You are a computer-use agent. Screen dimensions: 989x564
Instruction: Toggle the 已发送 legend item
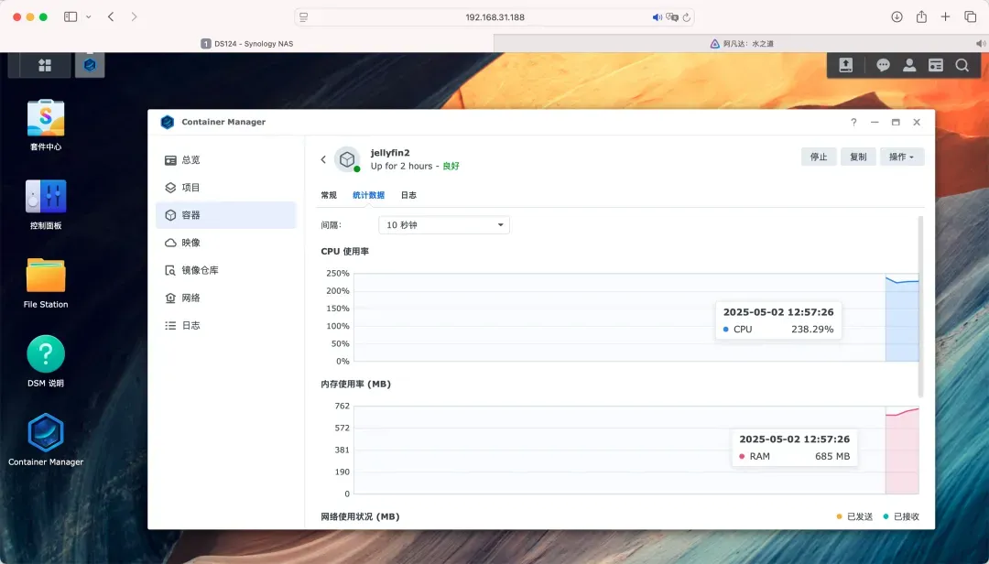854,516
